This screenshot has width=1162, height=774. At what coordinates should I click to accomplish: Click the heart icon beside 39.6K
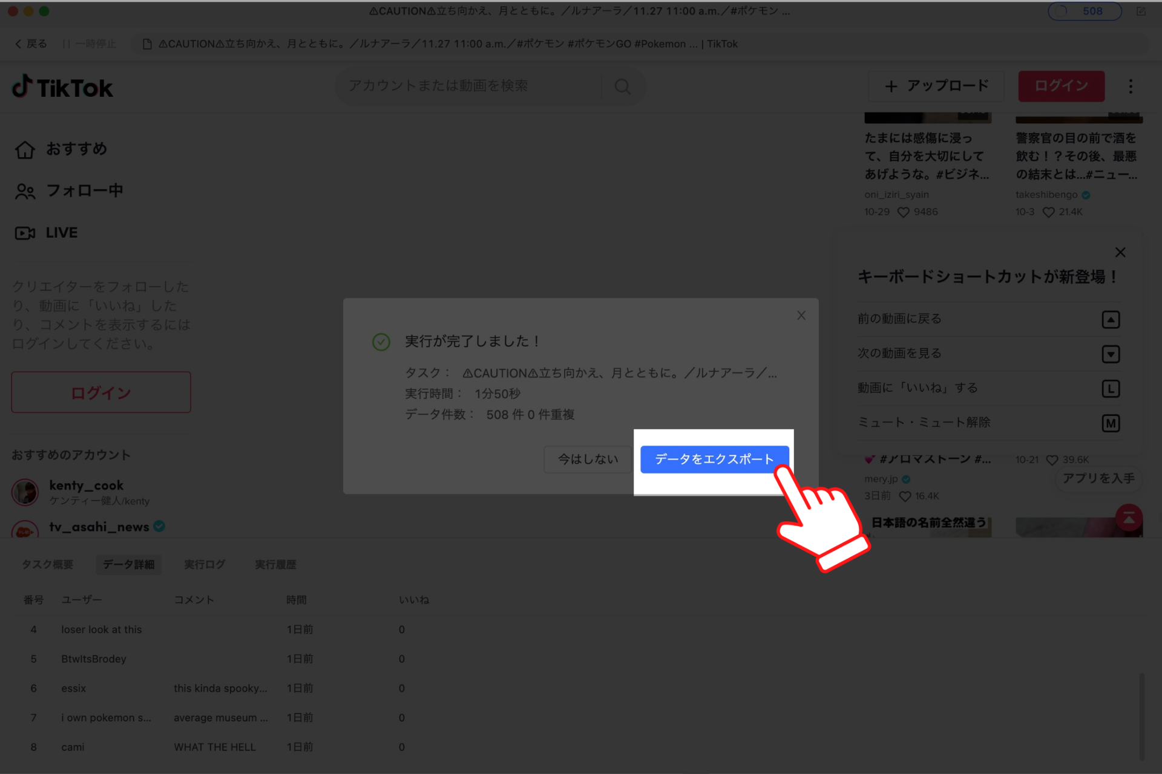[x=1052, y=460]
